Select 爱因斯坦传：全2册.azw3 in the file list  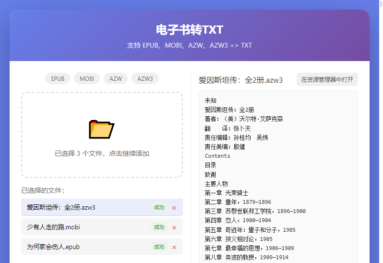coord(61,208)
